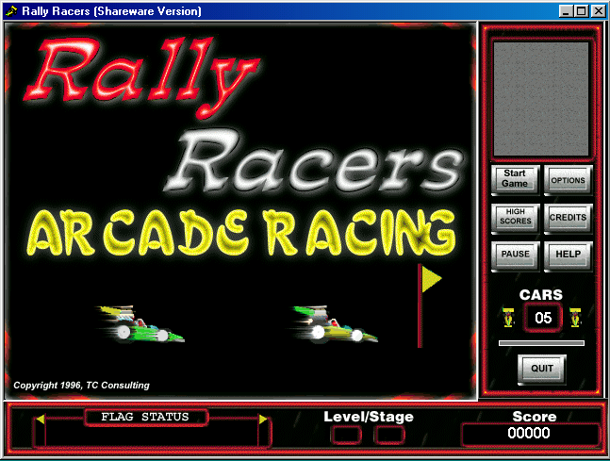Screen dimensions: 610x461
Task: Click the Score readout 00000
Action: tap(529, 433)
